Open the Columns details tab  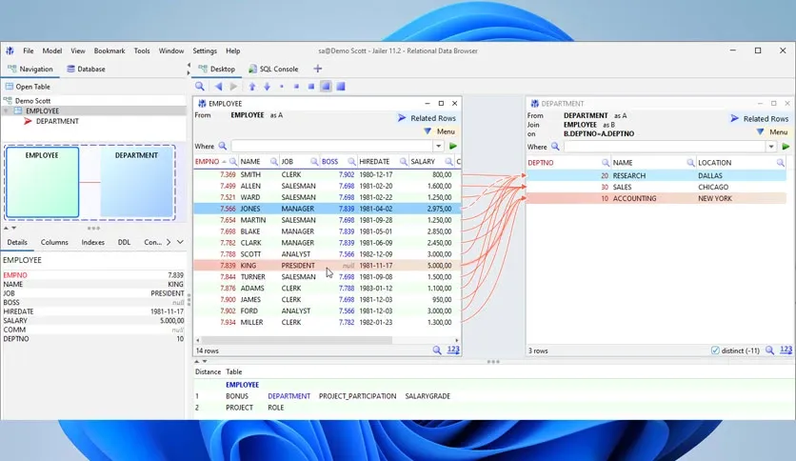[54, 242]
